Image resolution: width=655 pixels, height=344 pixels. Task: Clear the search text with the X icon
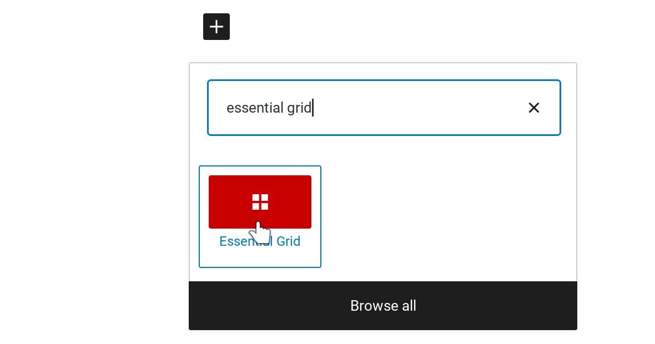(x=533, y=108)
